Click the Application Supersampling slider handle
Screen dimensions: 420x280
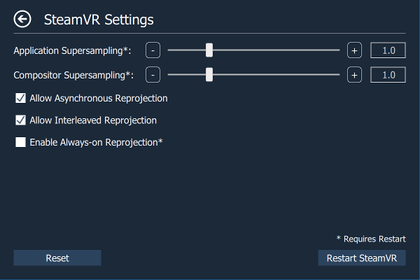click(209, 50)
